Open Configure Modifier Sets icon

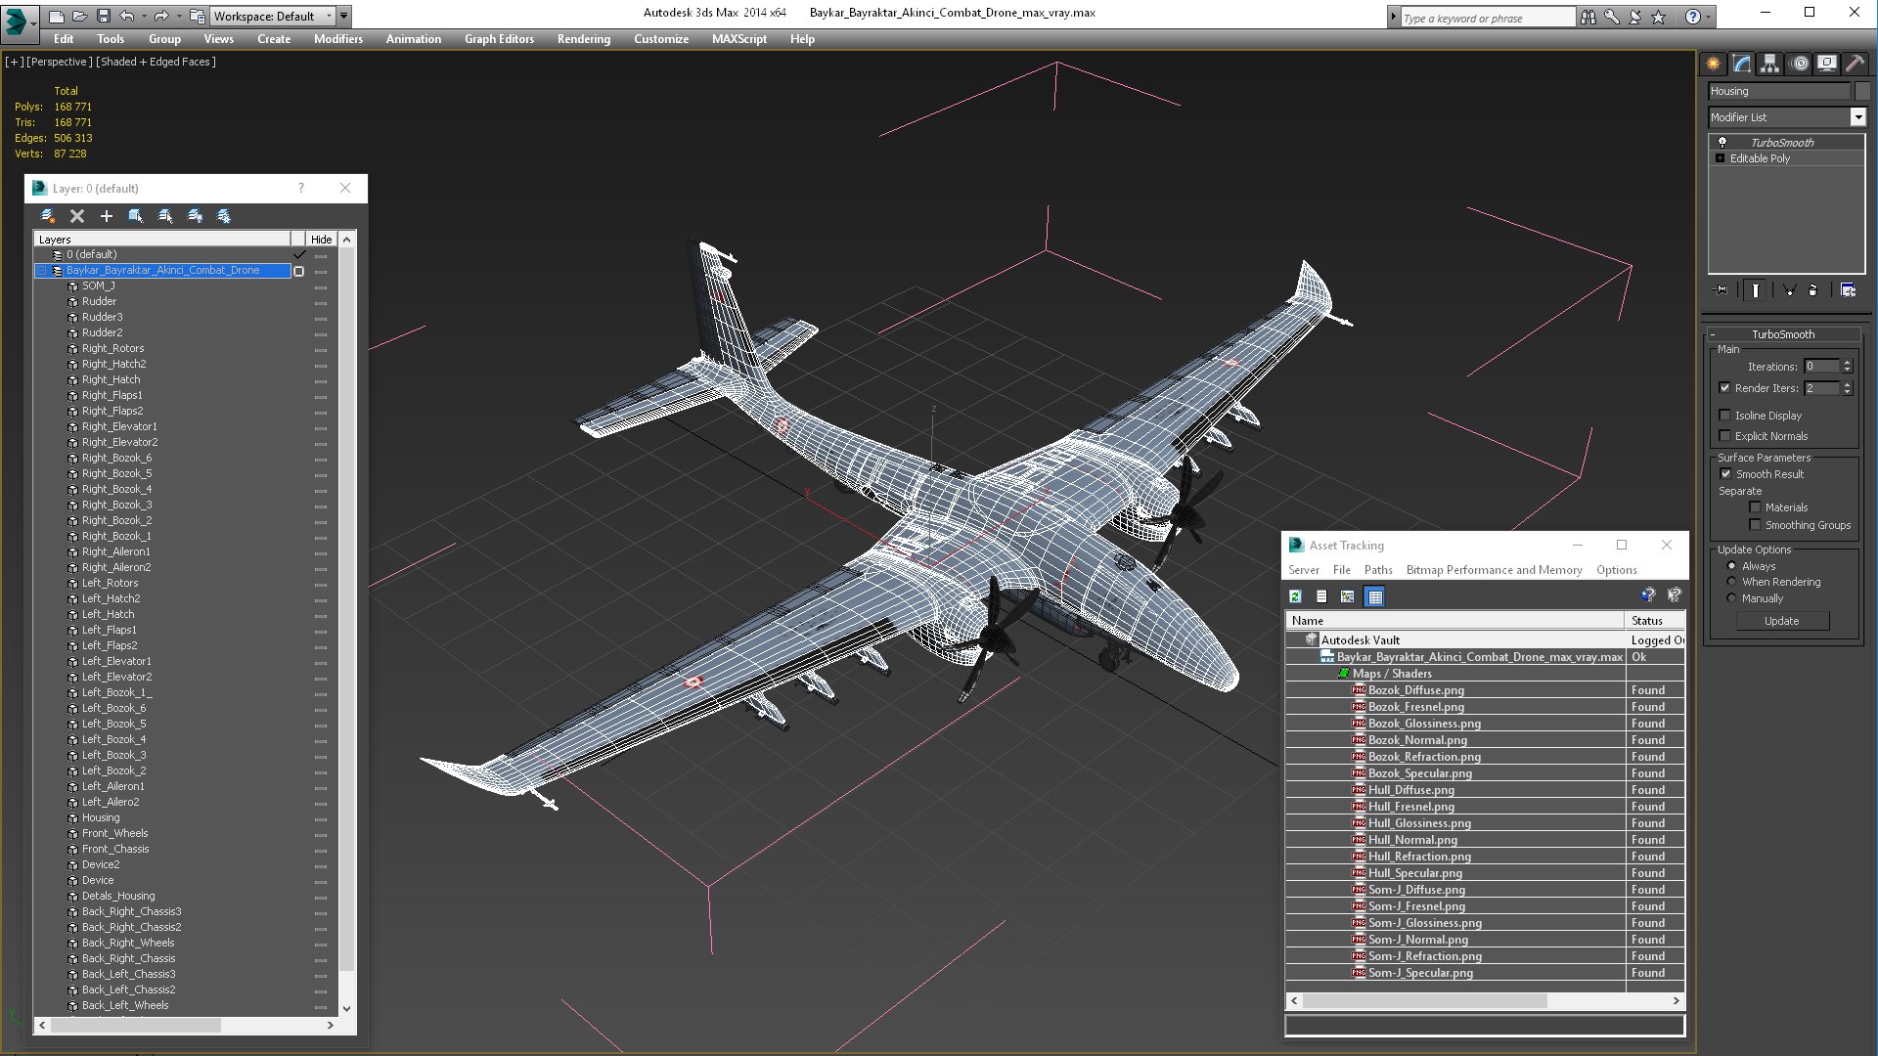(x=1849, y=290)
